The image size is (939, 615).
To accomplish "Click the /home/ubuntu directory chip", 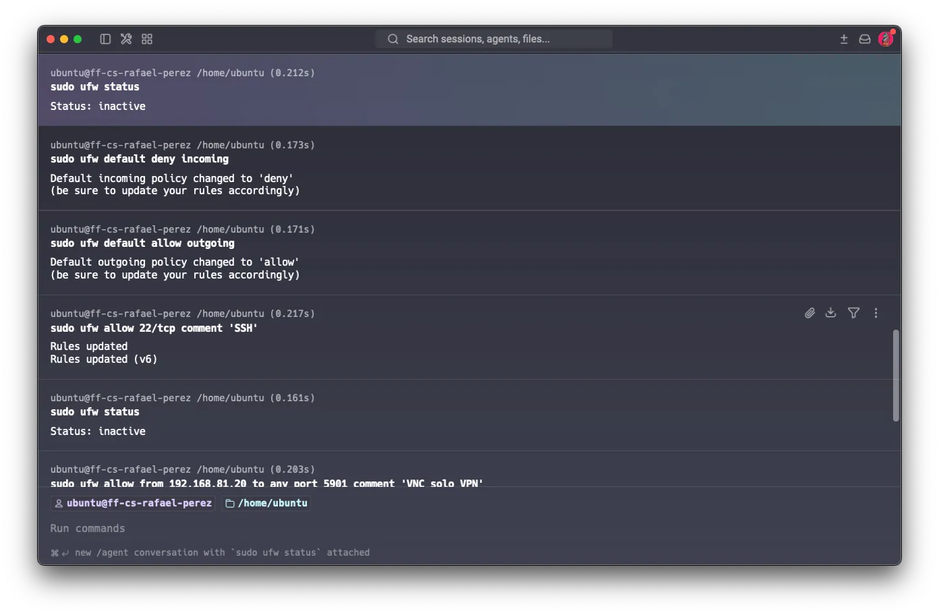I will [266, 503].
